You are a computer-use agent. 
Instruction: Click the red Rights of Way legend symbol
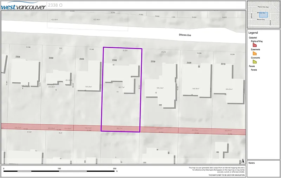[255, 45]
